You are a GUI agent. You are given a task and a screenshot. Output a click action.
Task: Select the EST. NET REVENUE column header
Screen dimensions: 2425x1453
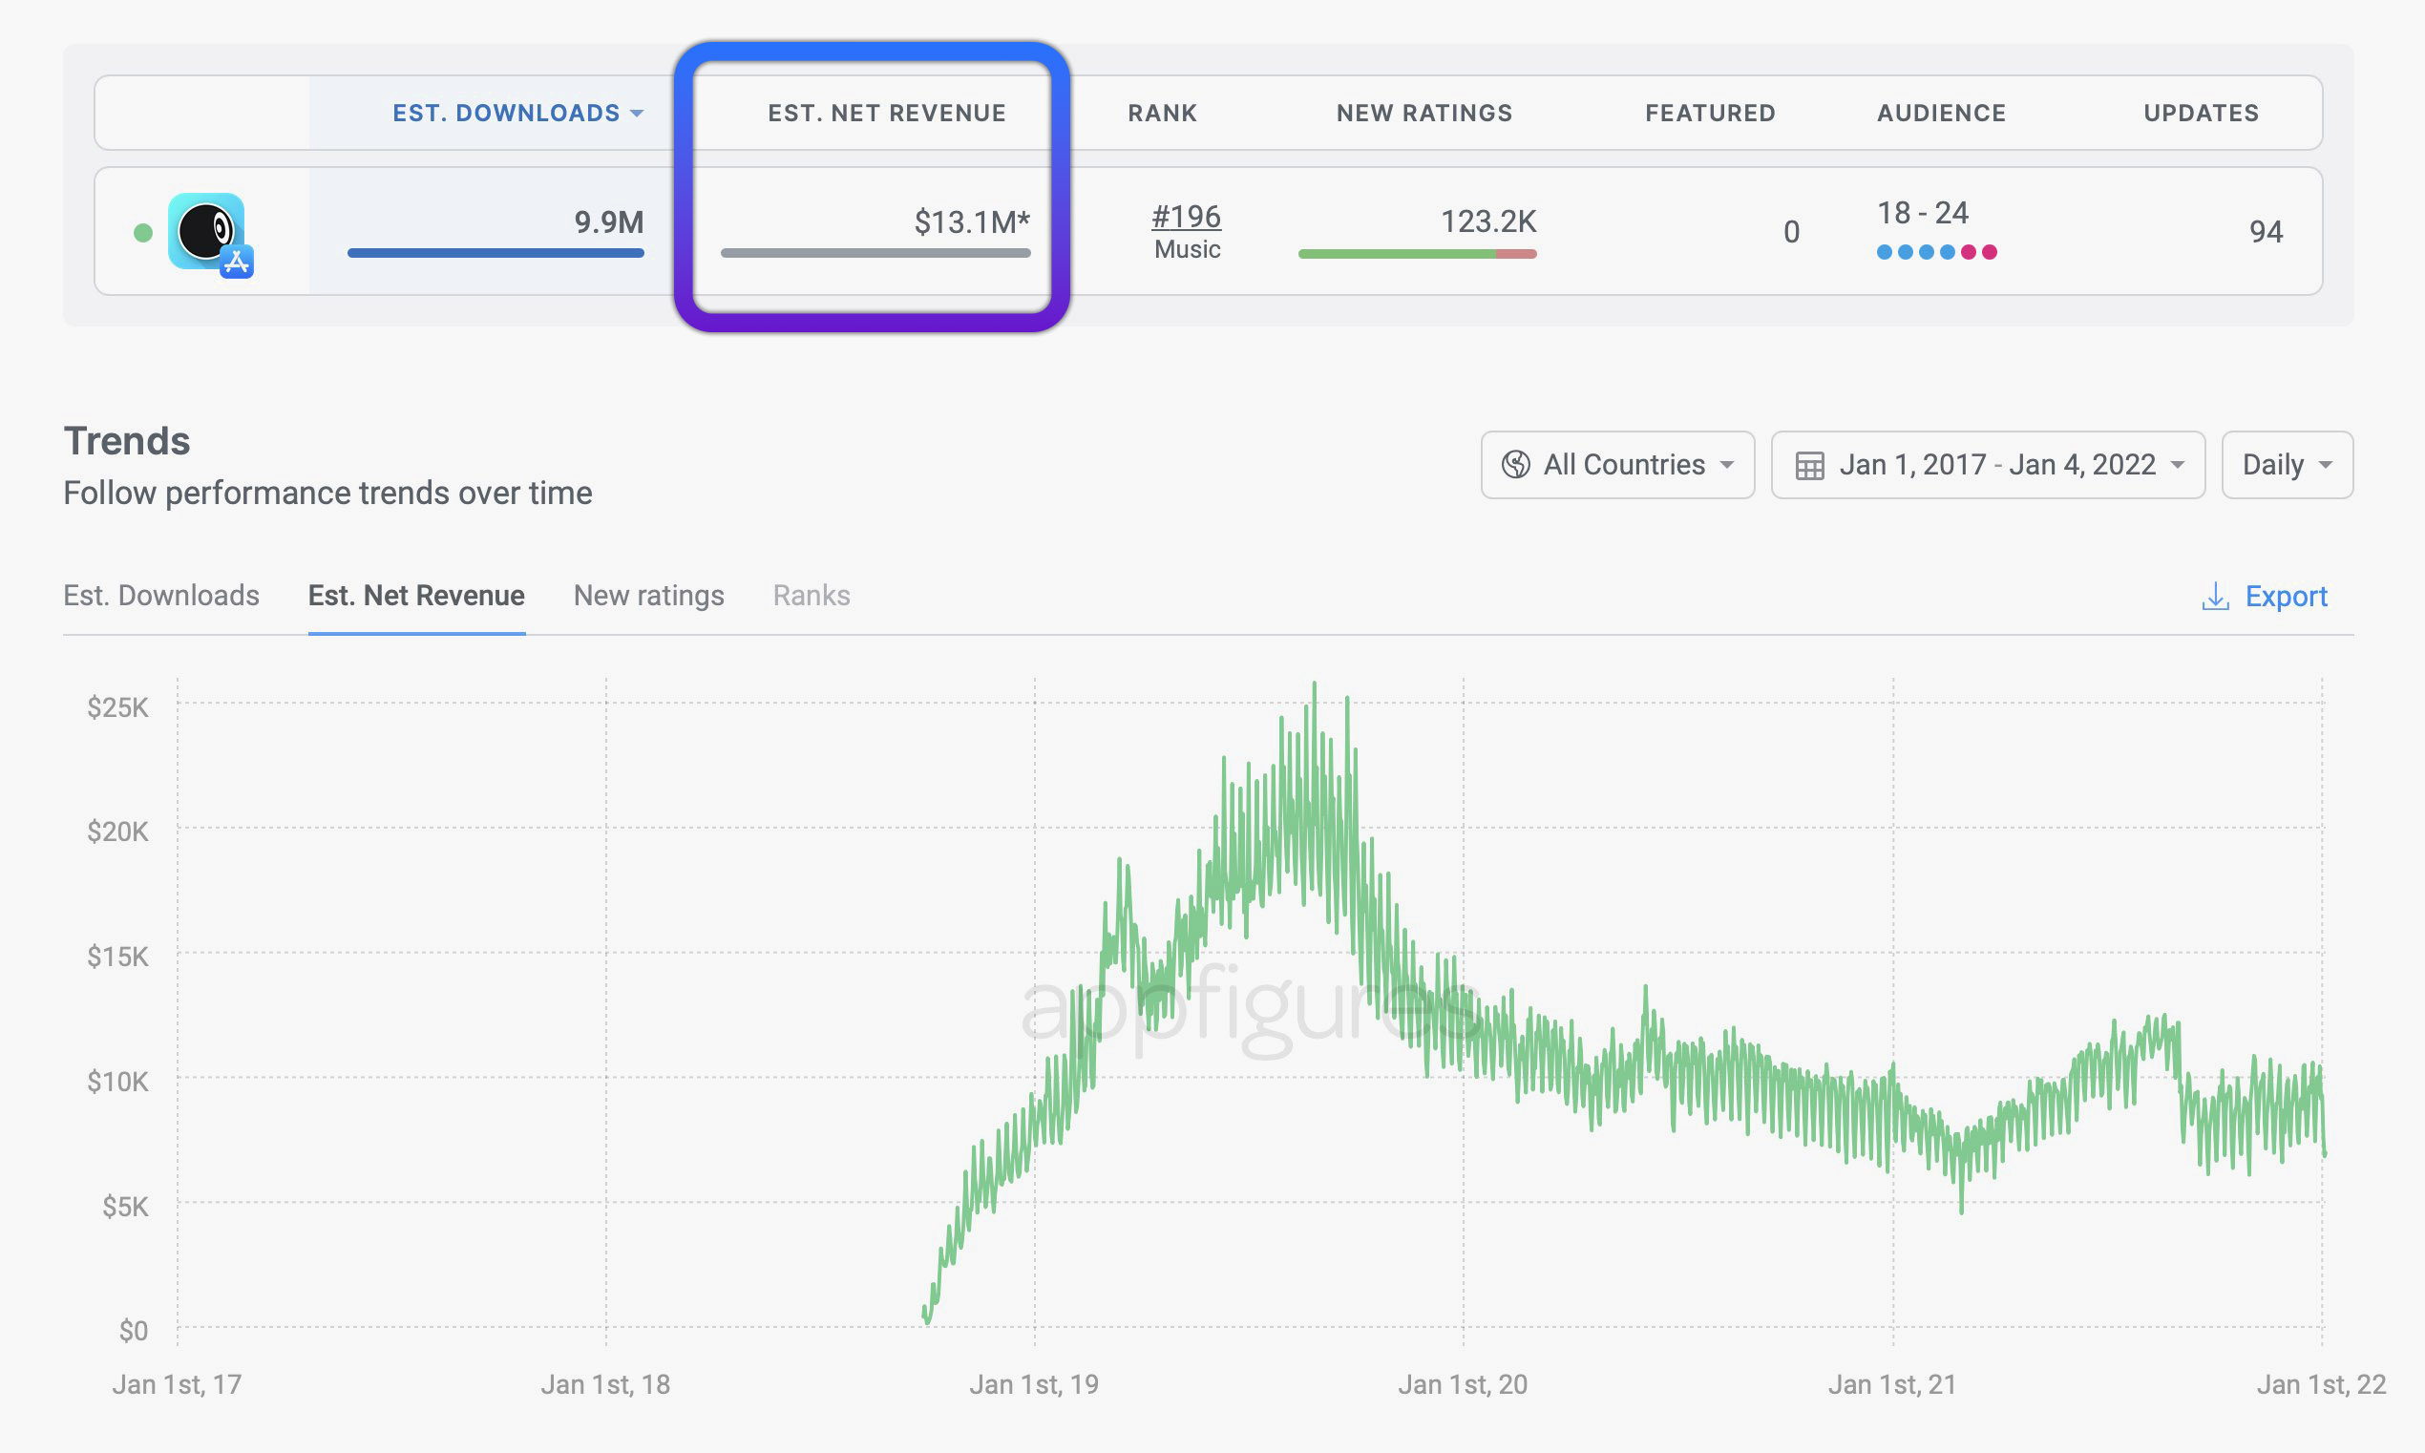point(886,114)
